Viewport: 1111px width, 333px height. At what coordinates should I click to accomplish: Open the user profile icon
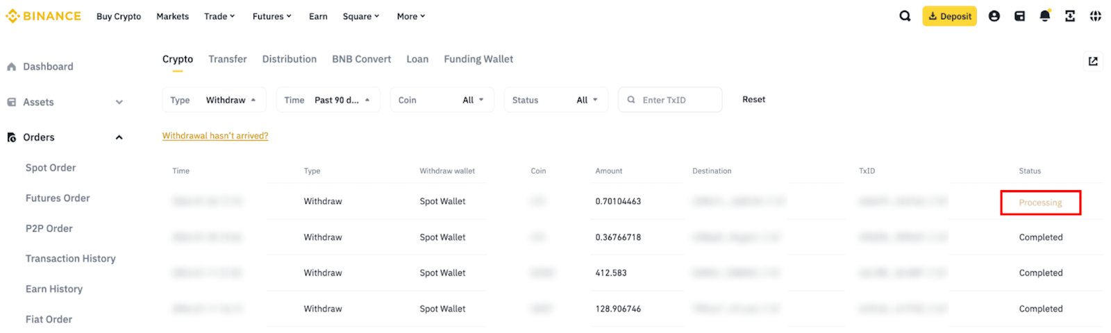coord(994,16)
